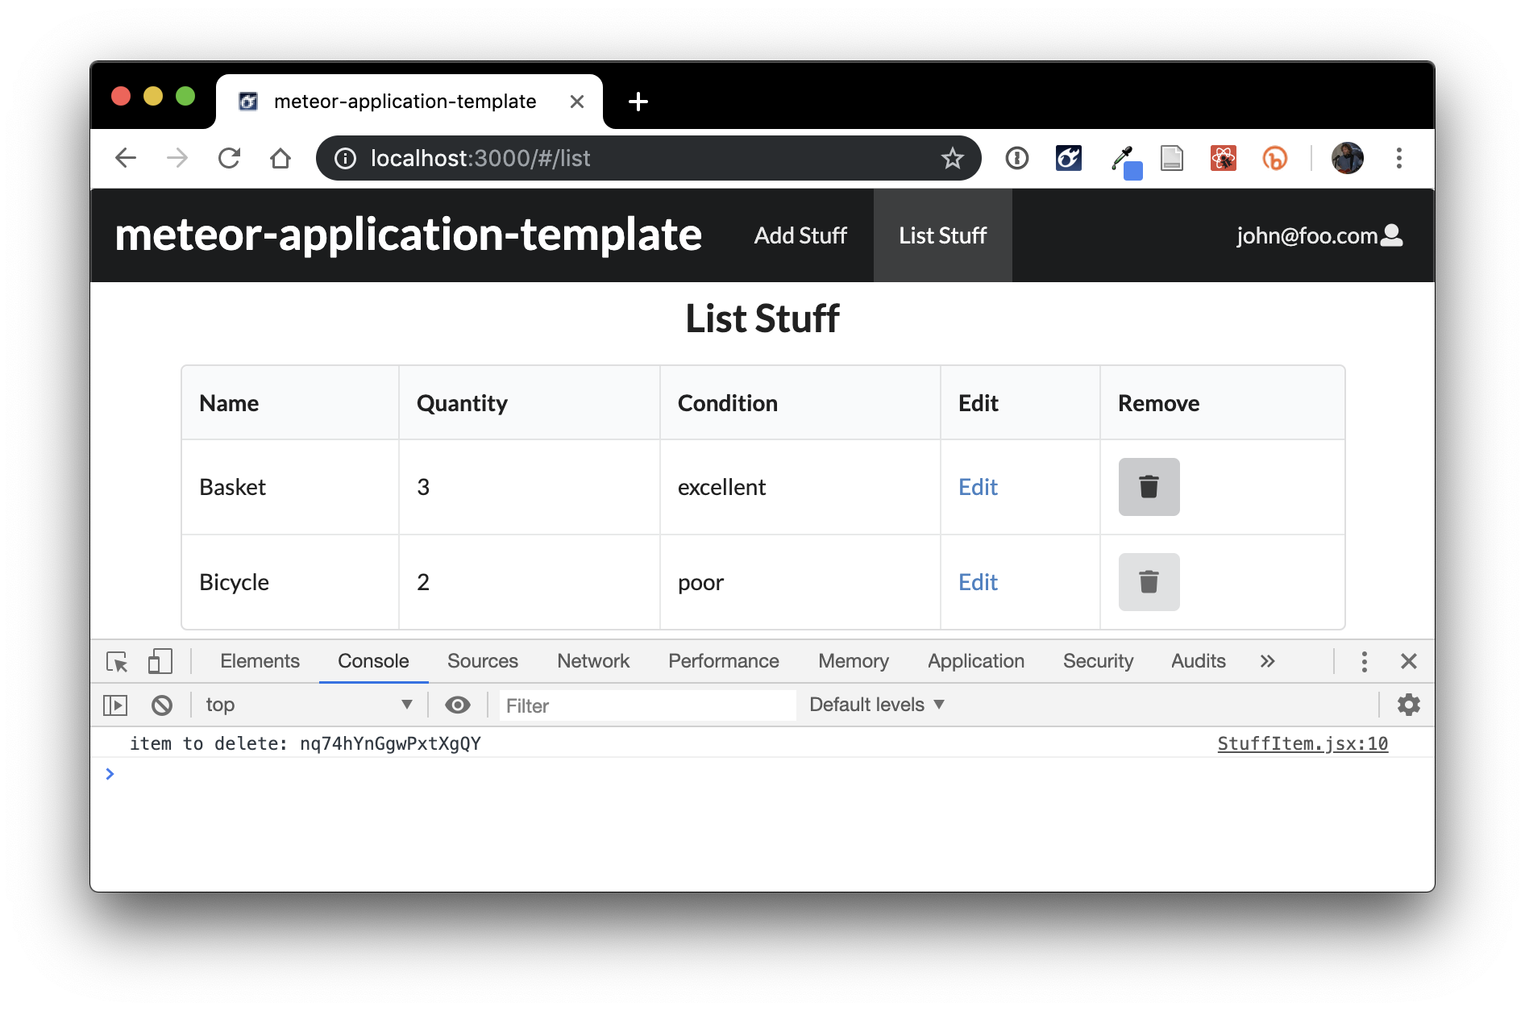1525x1011 pixels.
Task: Show more DevTools tabs via chevron
Action: [x=1267, y=662]
